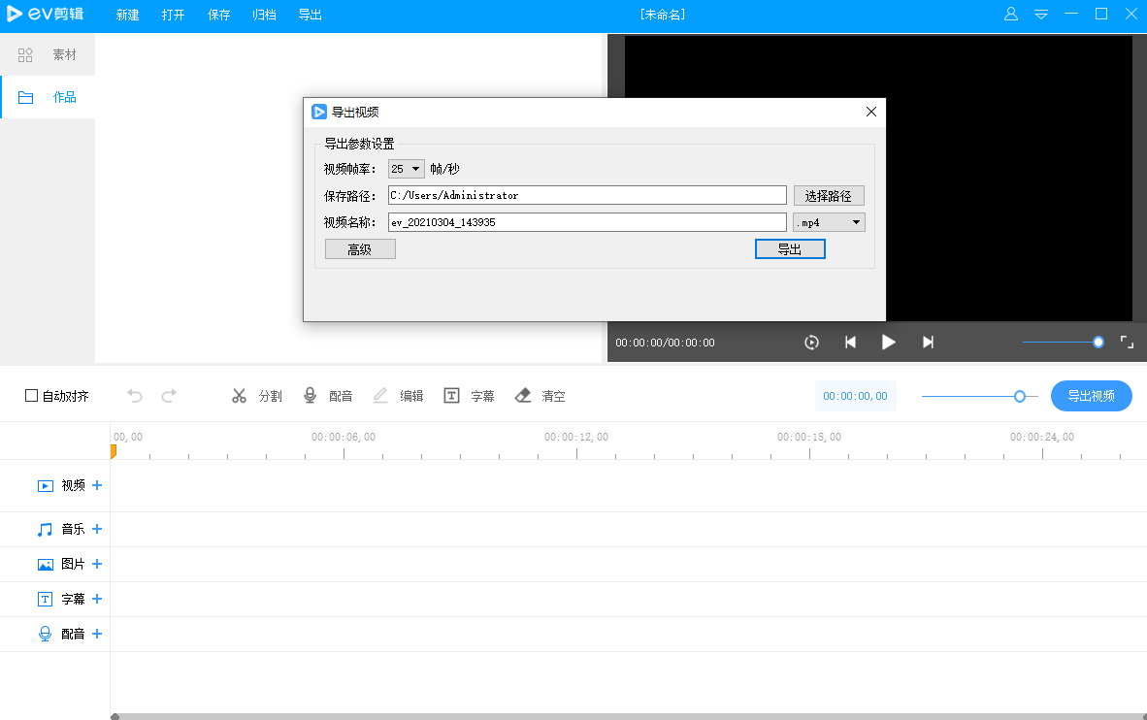The width and height of the screenshot is (1147, 720).
Task: Adjust the timeline zoom slider
Action: 1020,396
